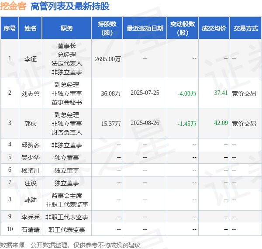Select the 序号 column header
The image size is (262, 249).
pyautogui.click(x=10, y=28)
